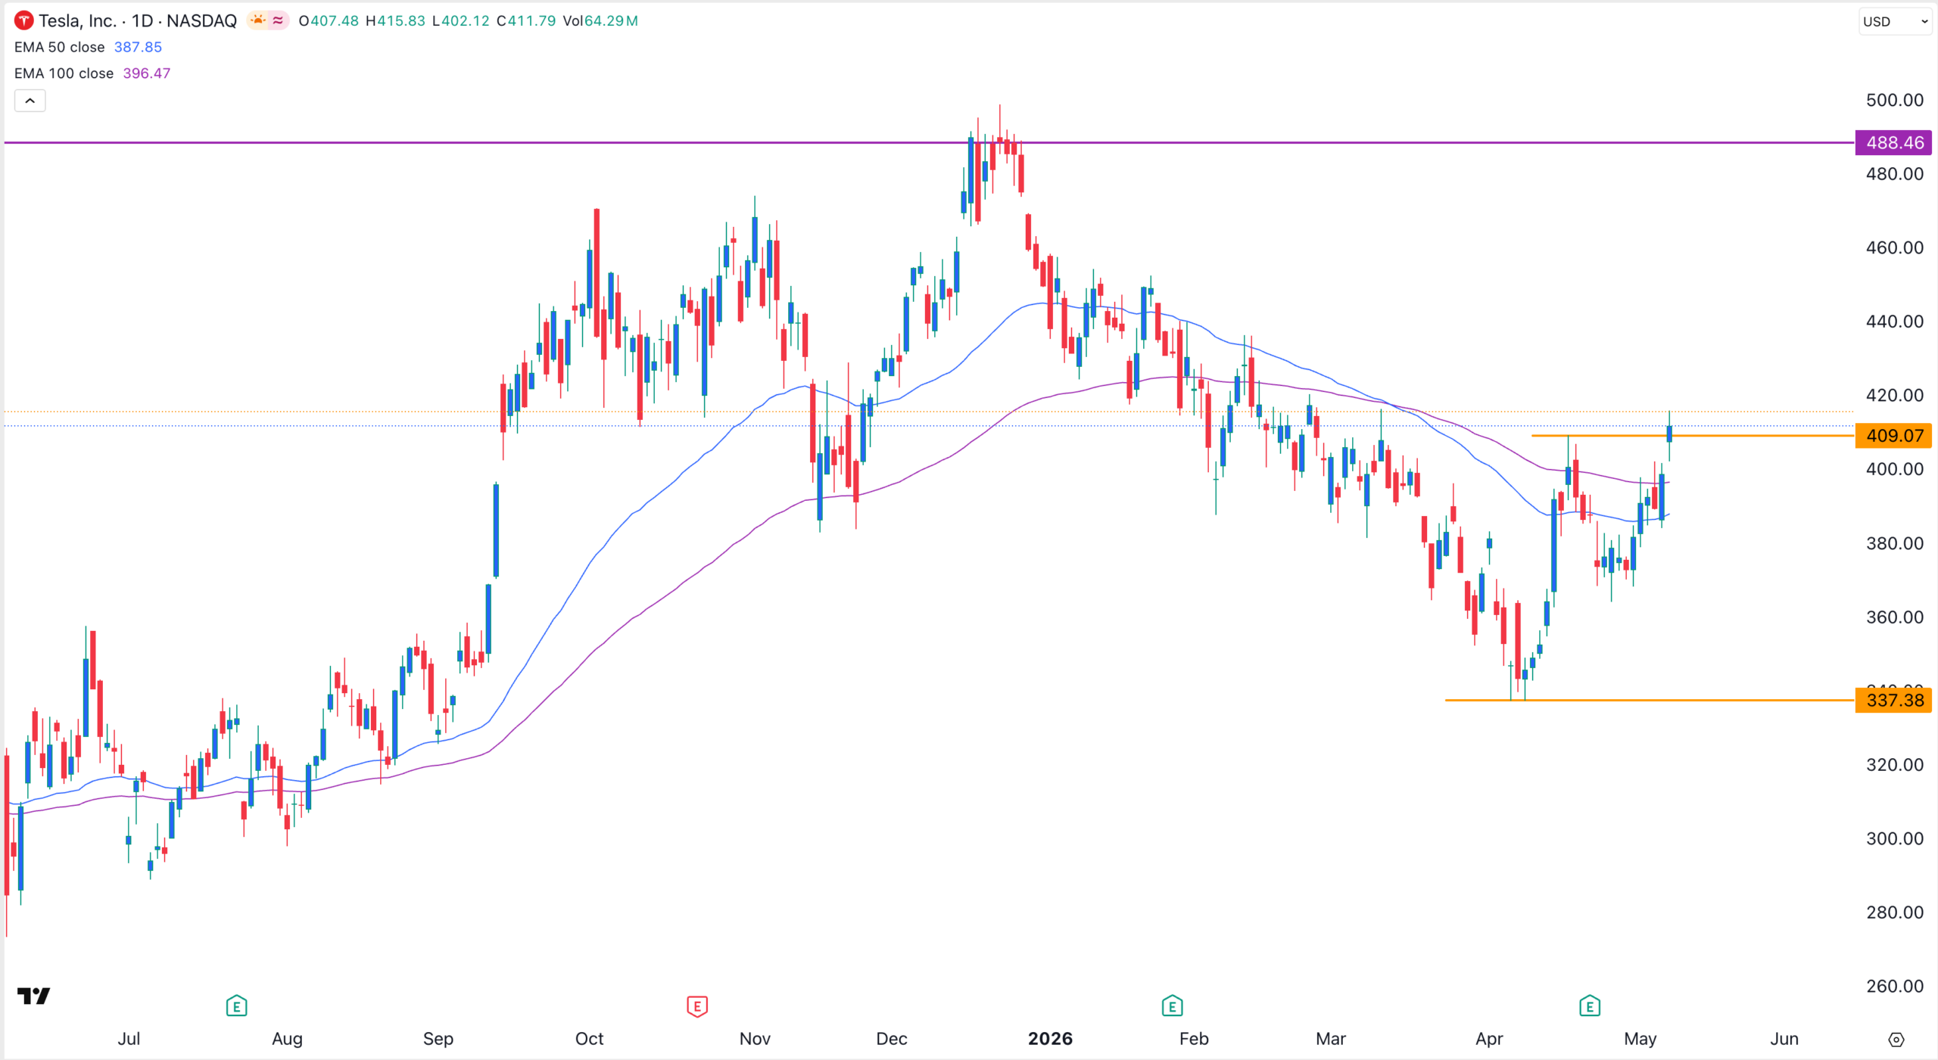
Task: Click the Dec label on time axis
Action: click(892, 1039)
